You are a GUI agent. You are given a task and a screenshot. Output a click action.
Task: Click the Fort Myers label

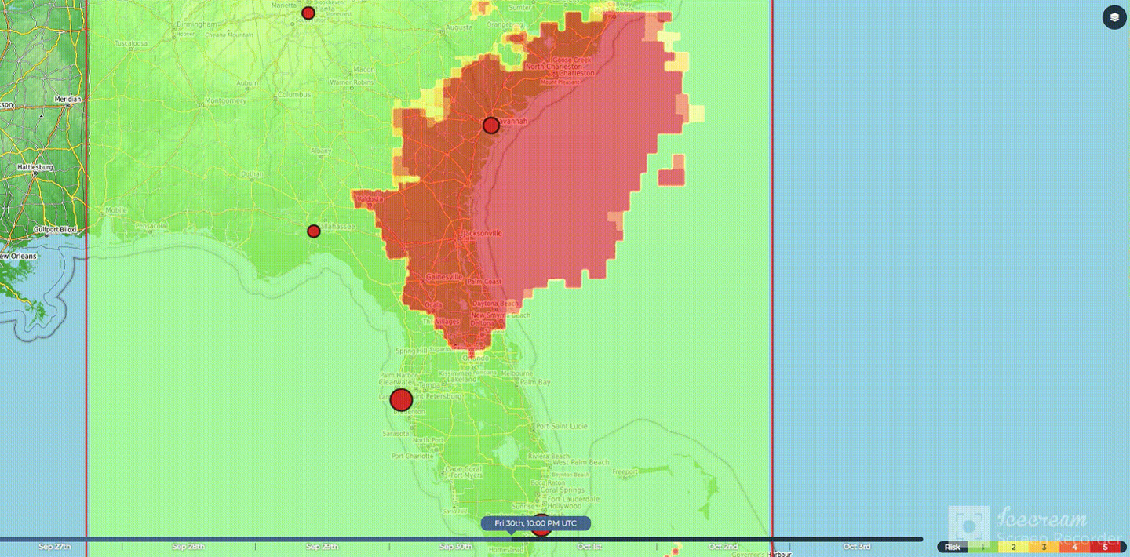coord(466,476)
